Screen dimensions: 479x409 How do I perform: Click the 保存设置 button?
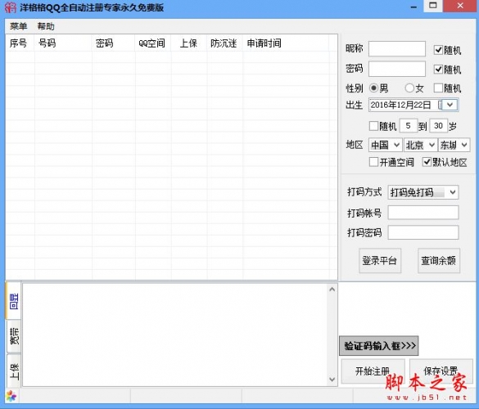(441, 371)
